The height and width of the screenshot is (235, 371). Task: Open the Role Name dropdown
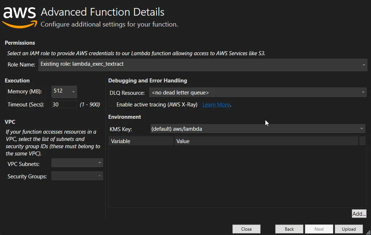click(x=203, y=64)
